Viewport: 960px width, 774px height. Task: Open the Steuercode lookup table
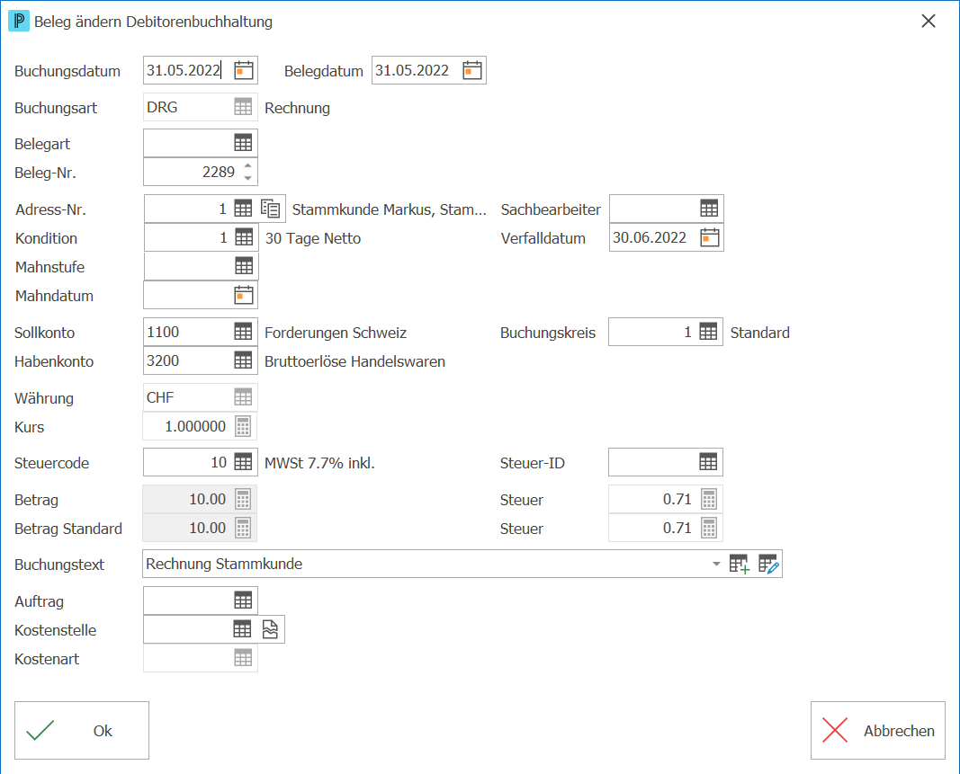pyautogui.click(x=243, y=463)
